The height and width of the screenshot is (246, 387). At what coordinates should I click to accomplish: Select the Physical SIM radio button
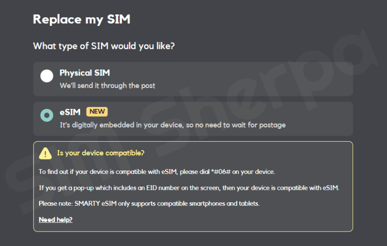tap(47, 76)
